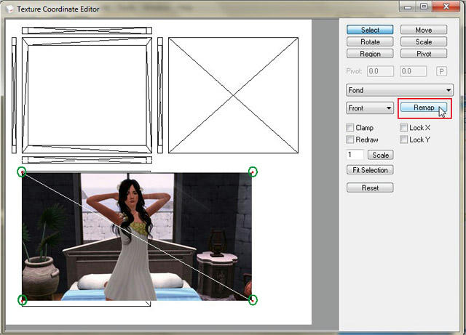Select the bottom-right circled UV vertex
466x335 pixels.
pos(253,300)
